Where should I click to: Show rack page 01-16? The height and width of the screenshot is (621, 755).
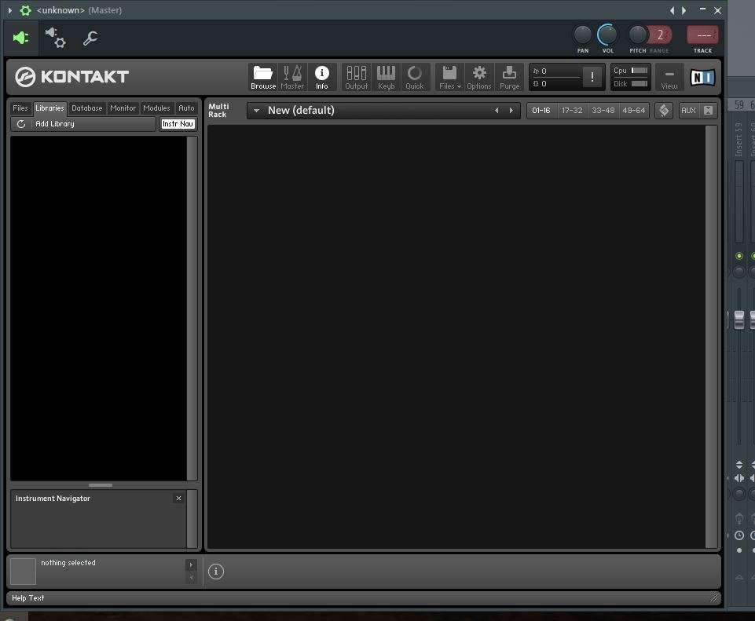click(x=541, y=110)
